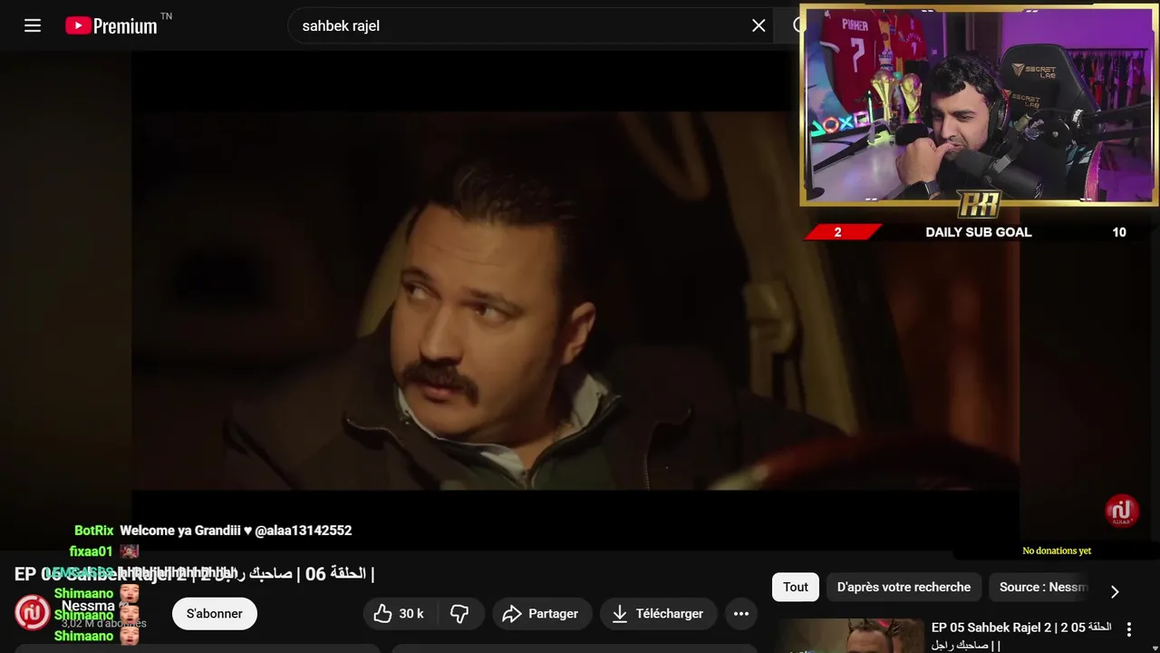
Task: Click the No donations yet label
Action: (1057, 551)
